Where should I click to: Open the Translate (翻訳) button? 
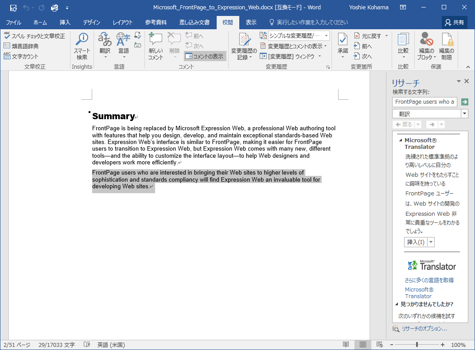(105, 46)
